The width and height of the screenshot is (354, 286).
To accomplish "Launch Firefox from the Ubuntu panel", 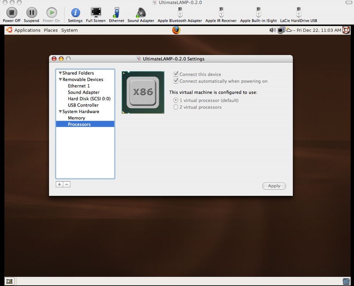I will click(176, 30).
